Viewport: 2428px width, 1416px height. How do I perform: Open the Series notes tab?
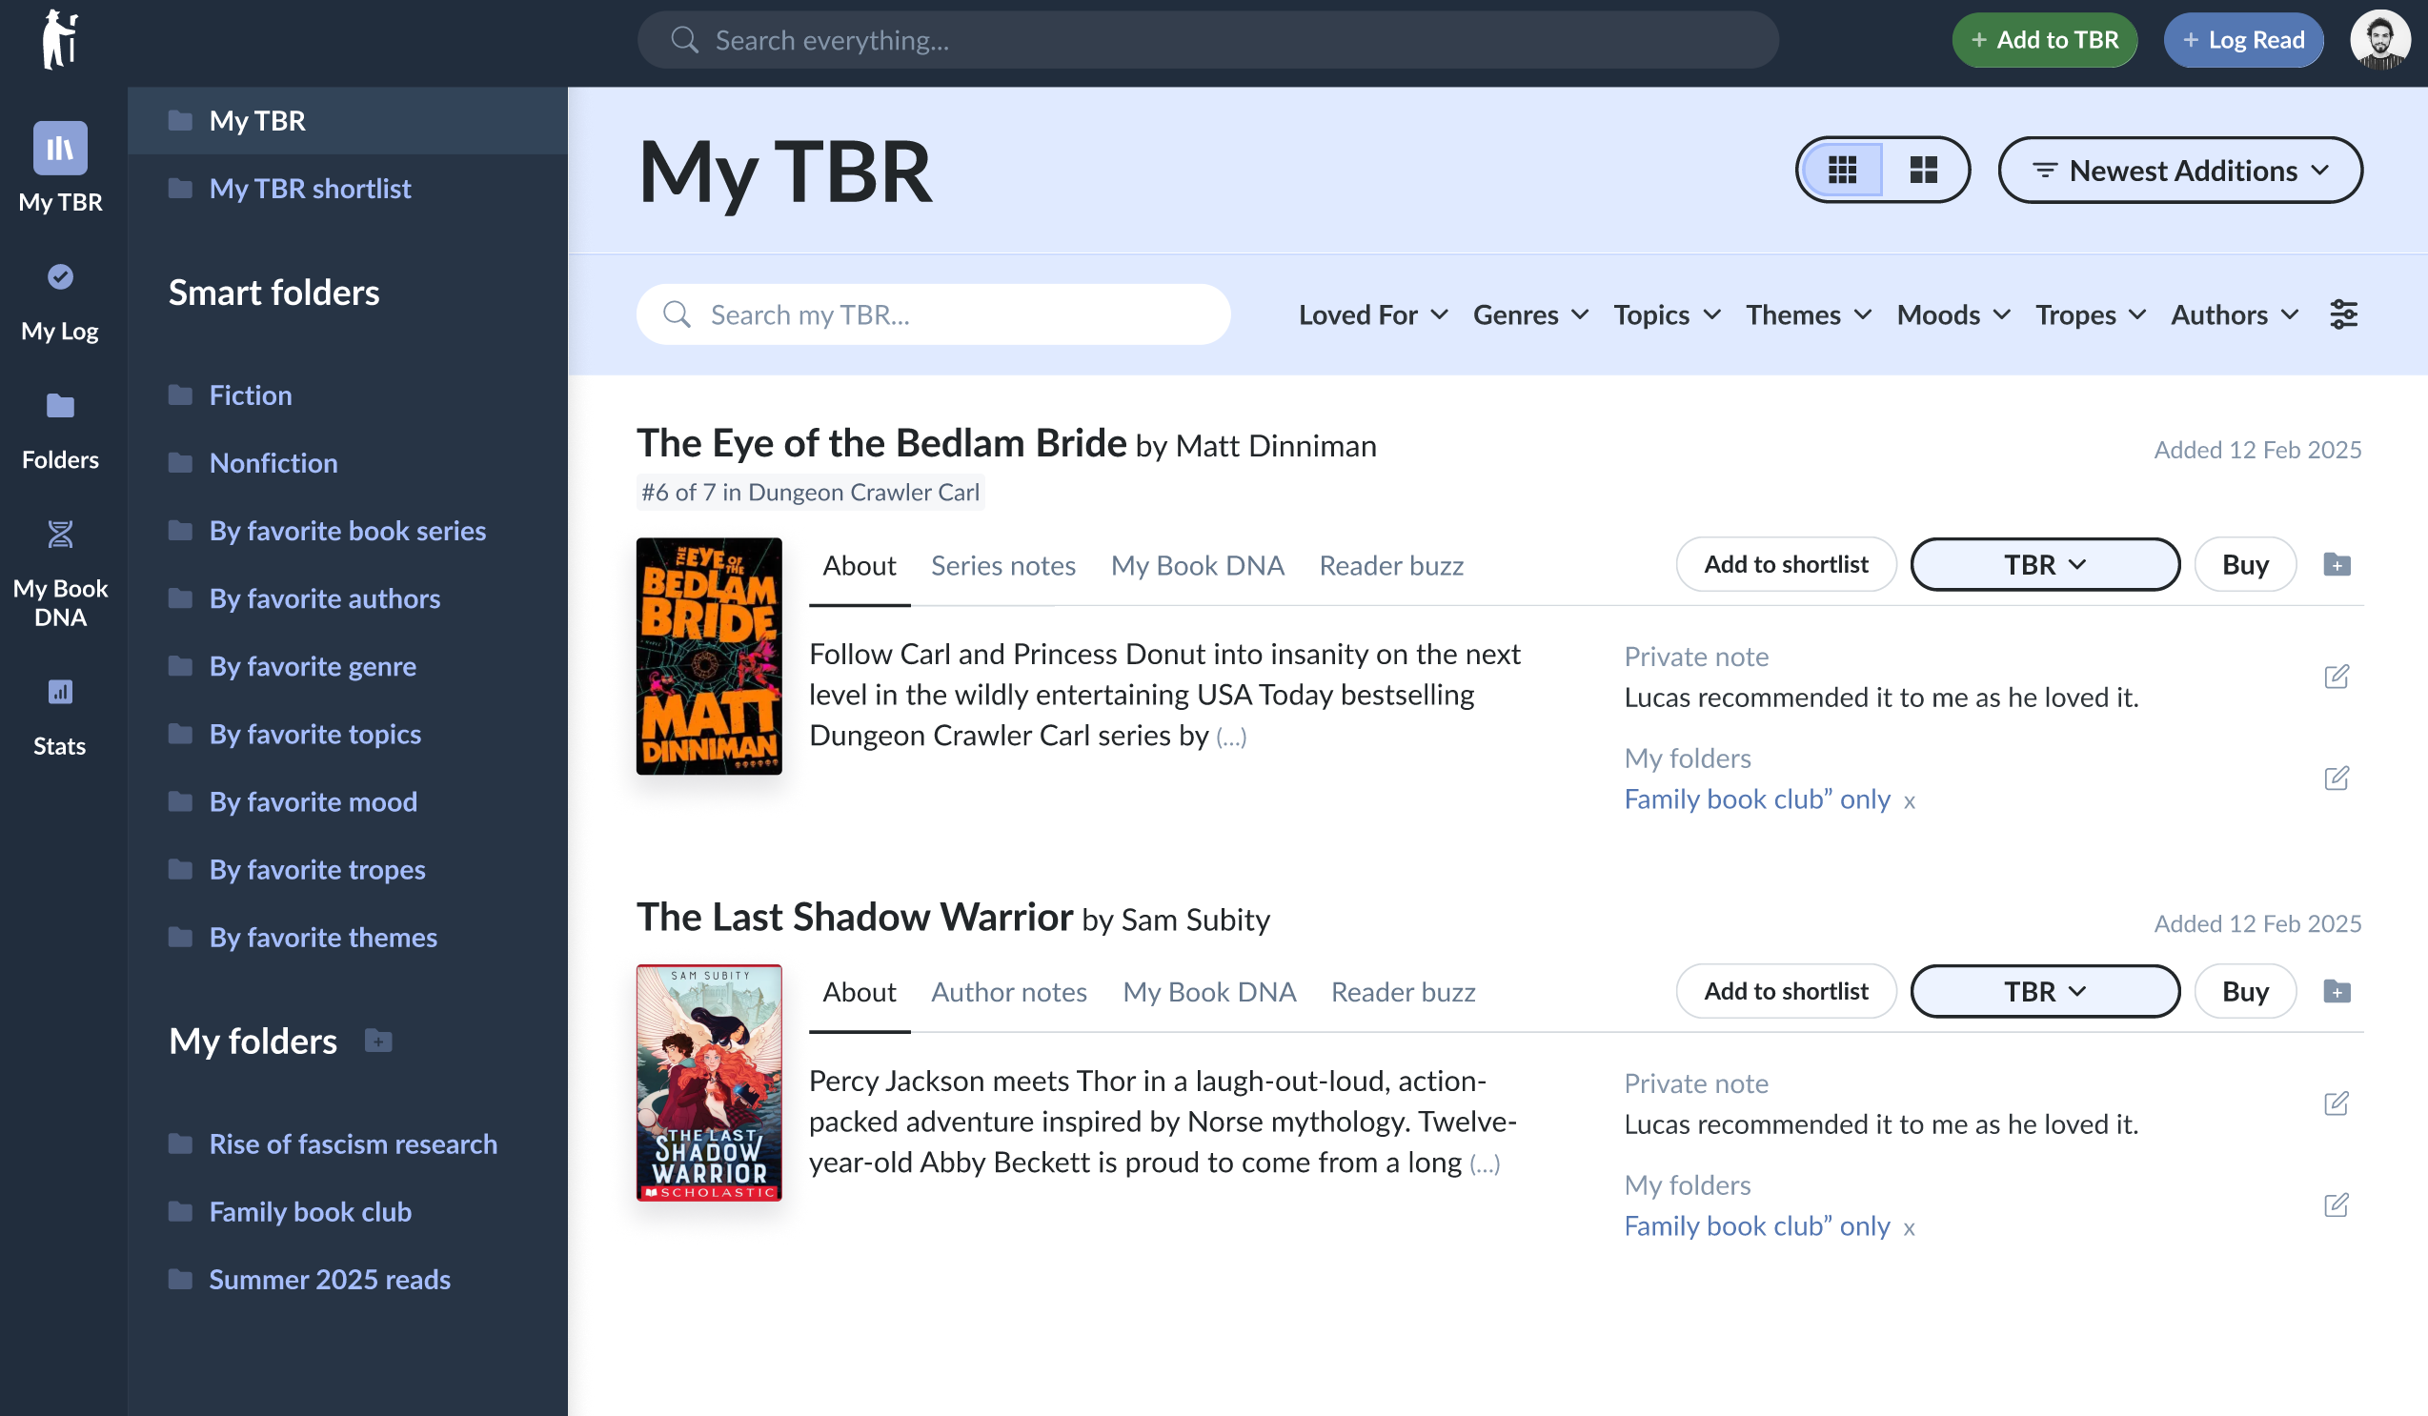(1003, 565)
